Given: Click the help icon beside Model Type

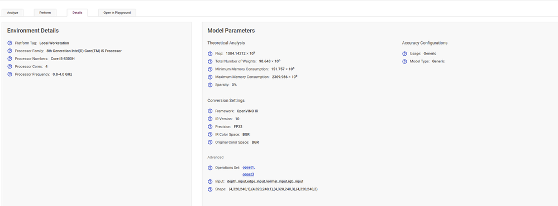Looking at the screenshot, I should coord(404,61).
